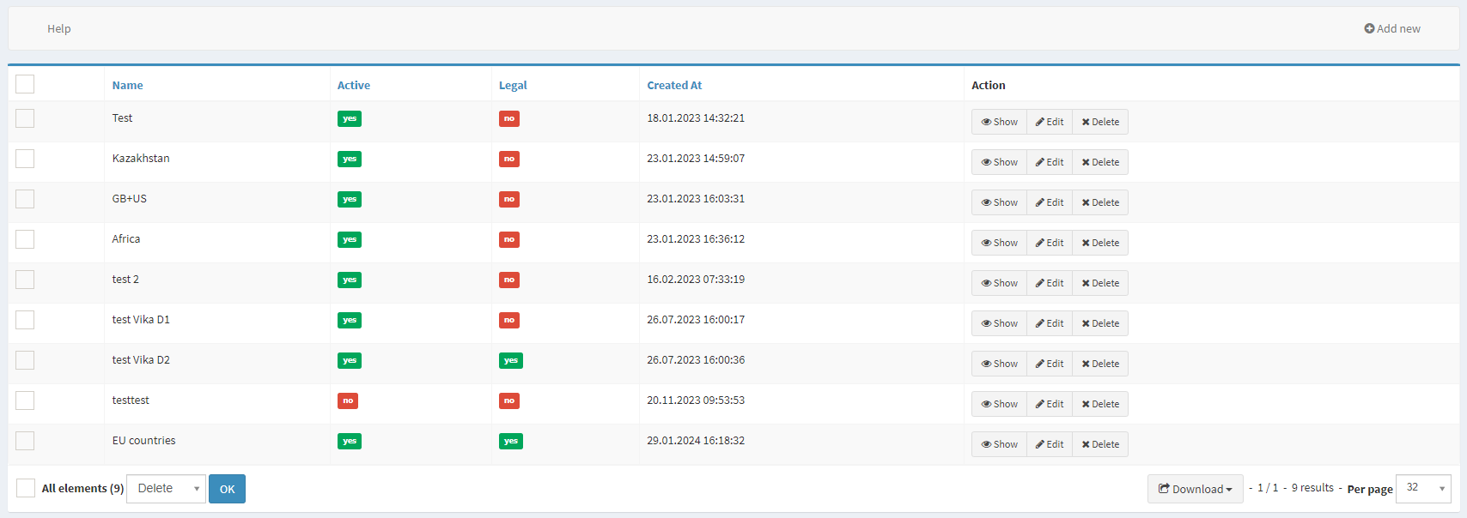The image size is (1467, 518).
Task: Tick the checkbox for Test row
Action: tap(25, 118)
